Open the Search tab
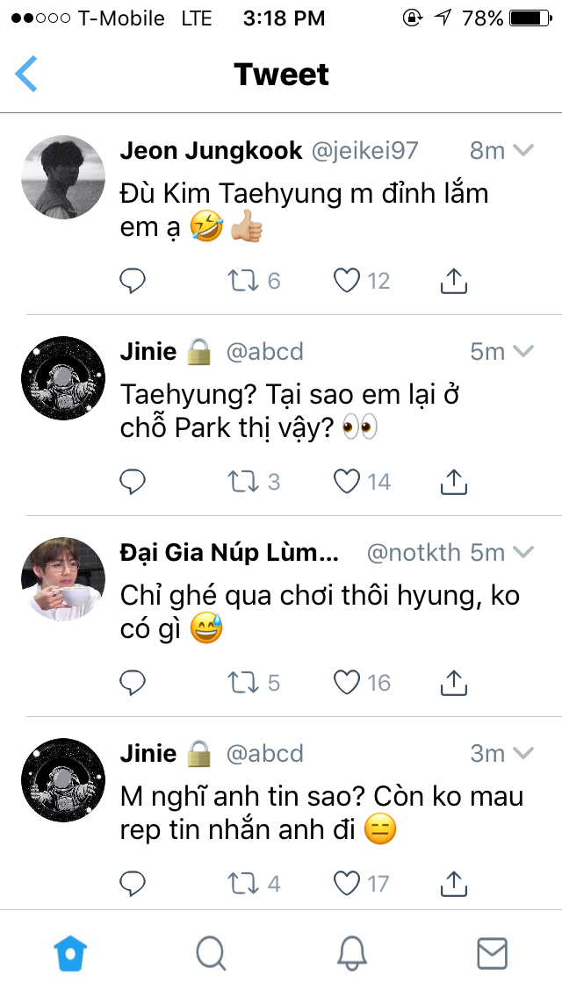This screenshot has width=562, height=997. coord(211,953)
